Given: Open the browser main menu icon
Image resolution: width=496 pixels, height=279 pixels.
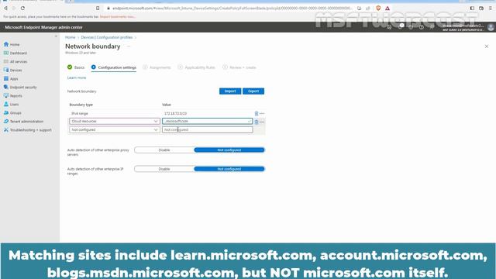Looking at the screenshot, I should pos(491,9).
